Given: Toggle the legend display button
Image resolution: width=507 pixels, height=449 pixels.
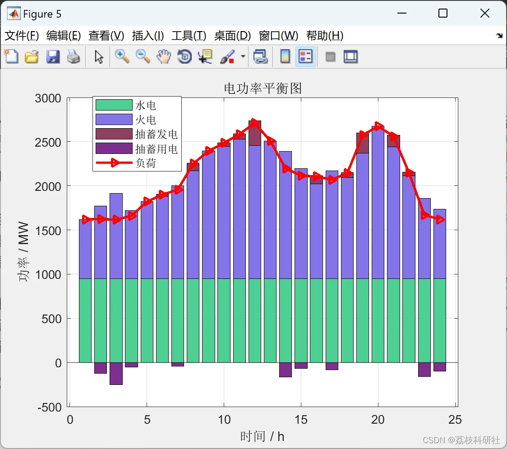Looking at the screenshot, I should click(x=305, y=56).
